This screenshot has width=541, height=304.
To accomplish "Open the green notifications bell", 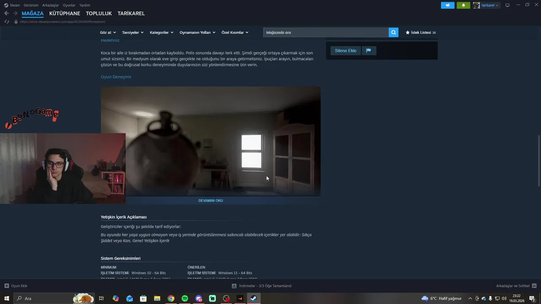I will tap(463, 5).
